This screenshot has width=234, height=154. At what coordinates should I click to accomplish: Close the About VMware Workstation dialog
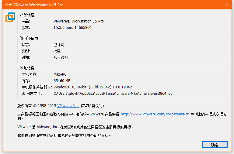tap(227, 5)
